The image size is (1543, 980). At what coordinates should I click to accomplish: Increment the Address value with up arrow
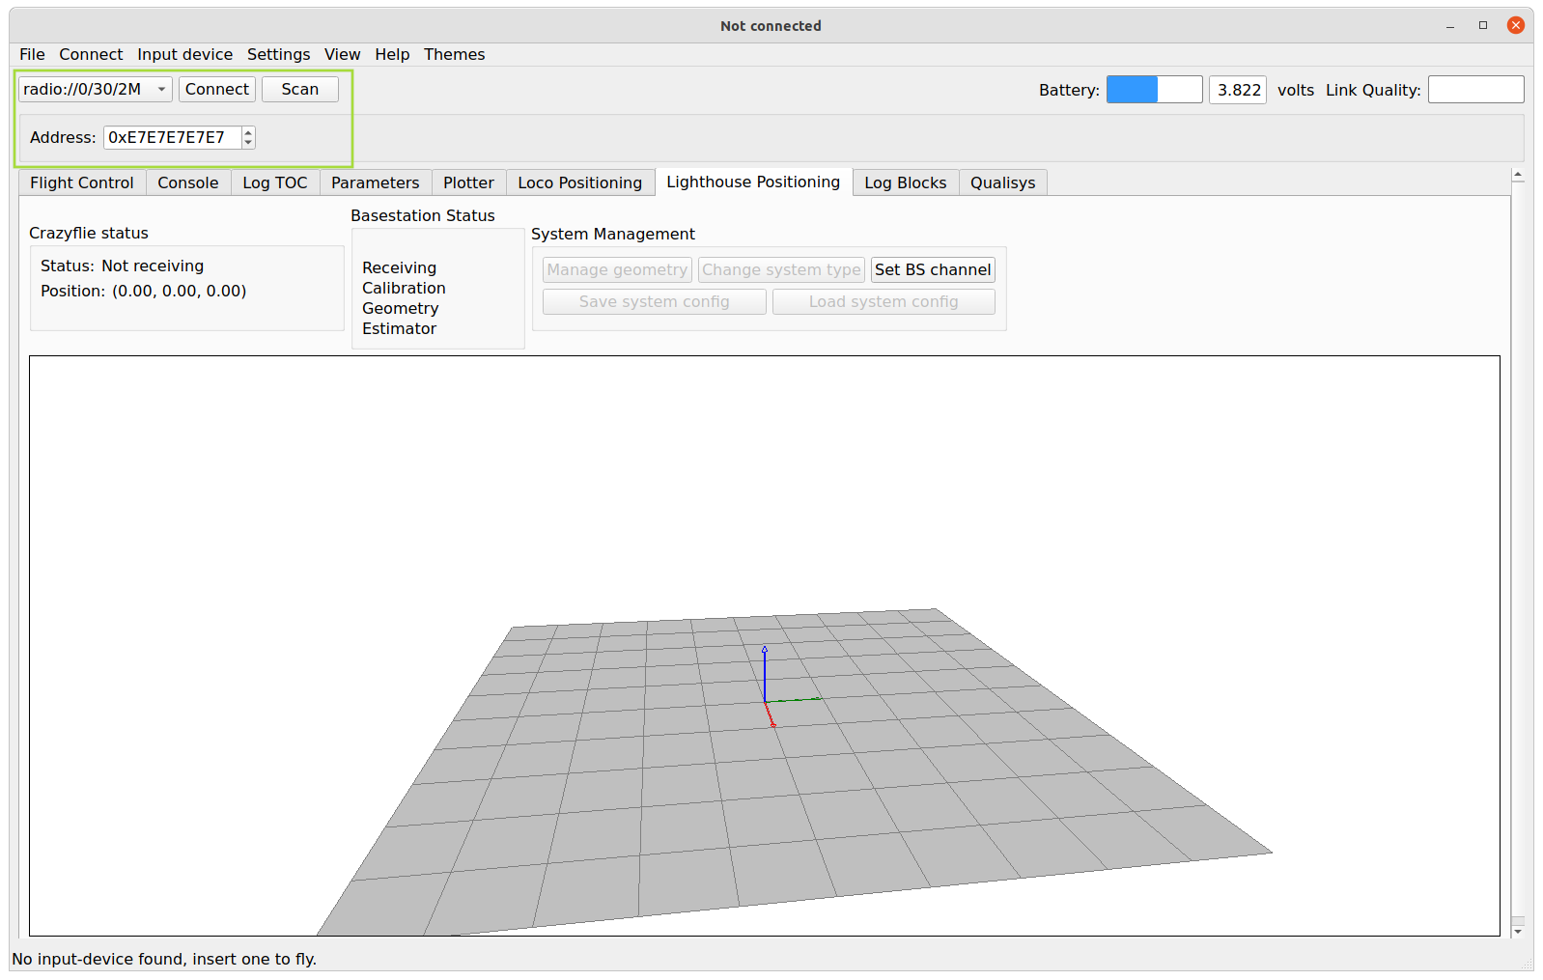pos(248,132)
